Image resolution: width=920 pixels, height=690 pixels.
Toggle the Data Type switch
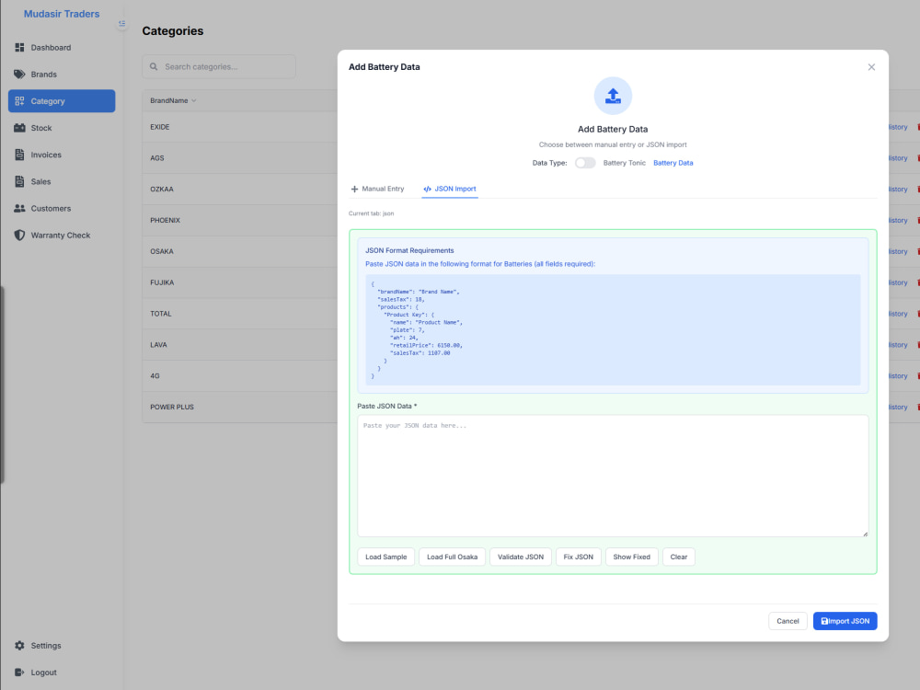pos(585,163)
